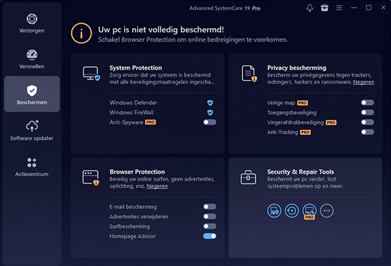Open the Versnellen speedometer section

(x=32, y=59)
